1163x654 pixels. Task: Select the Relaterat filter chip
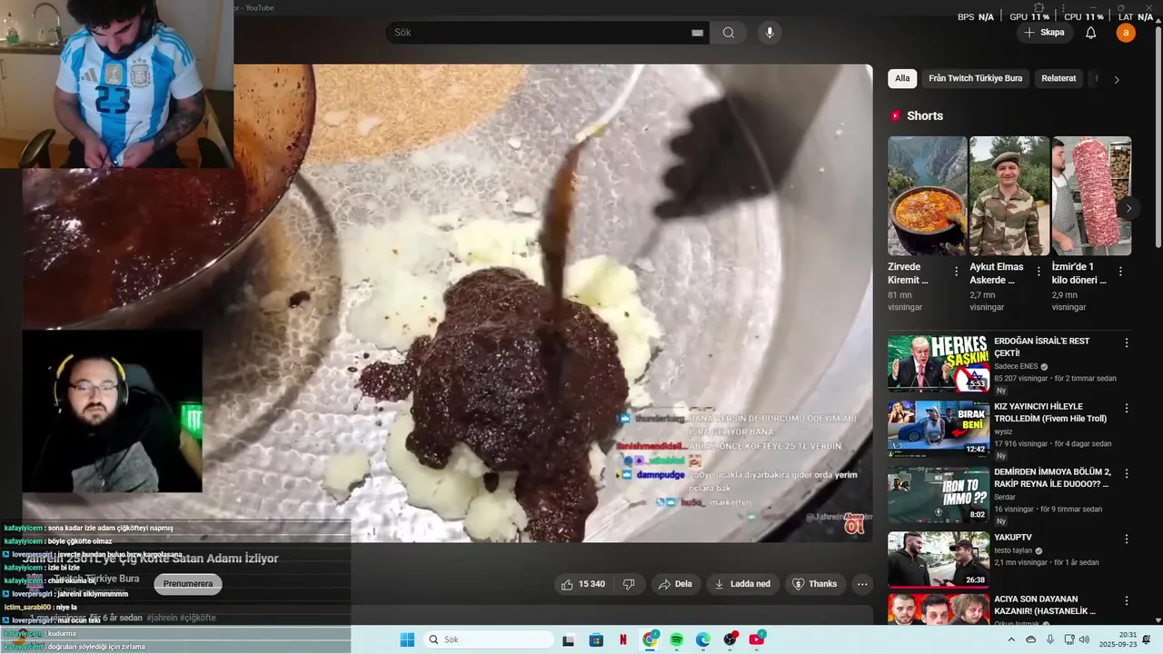(1059, 78)
